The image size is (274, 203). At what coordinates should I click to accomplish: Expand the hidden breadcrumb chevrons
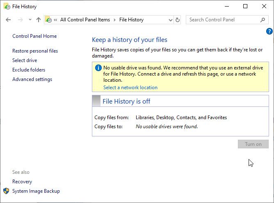(x=55, y=20)
